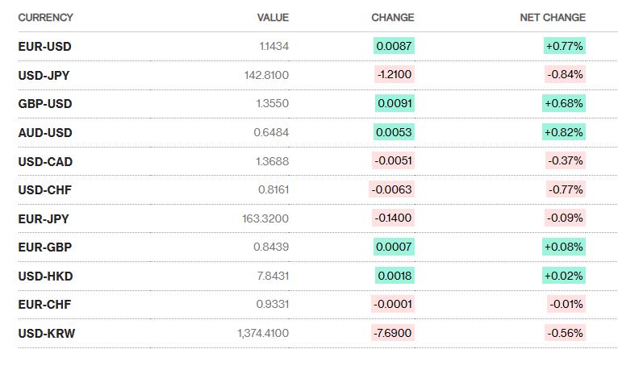Viewport: 618px width, 370px height.
Task: Sort by the CHANGE column header
Action: click(393, 18)
